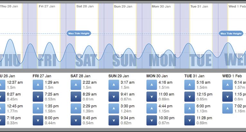Click Sunday's 3:17 am high tide icon
This screenshot has width=246, height=132.
[114, 85]
